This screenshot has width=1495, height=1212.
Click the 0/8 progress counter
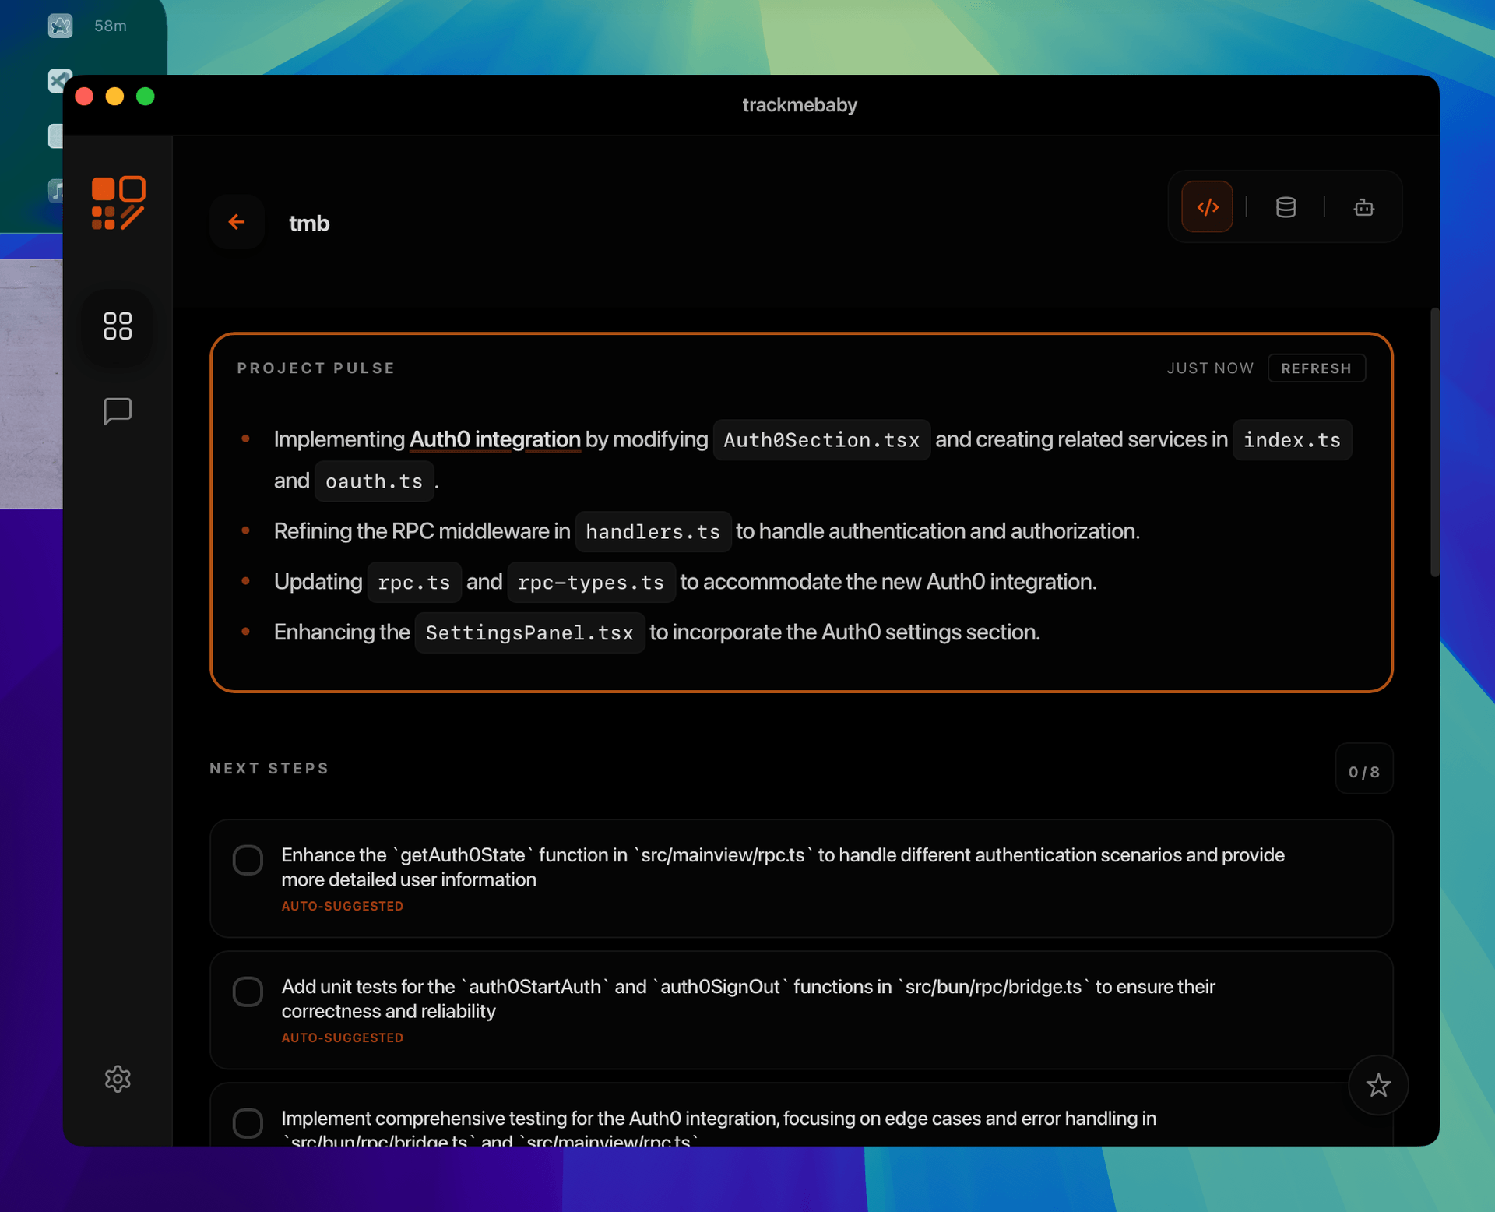(x=1363, y=770)
